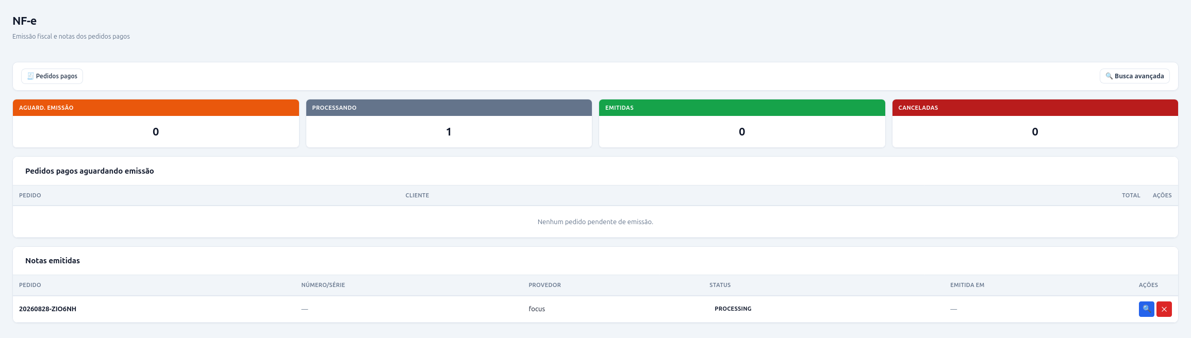Open Busca avançada search
Screen dimensions: 1191x338
coord(1134,76)
